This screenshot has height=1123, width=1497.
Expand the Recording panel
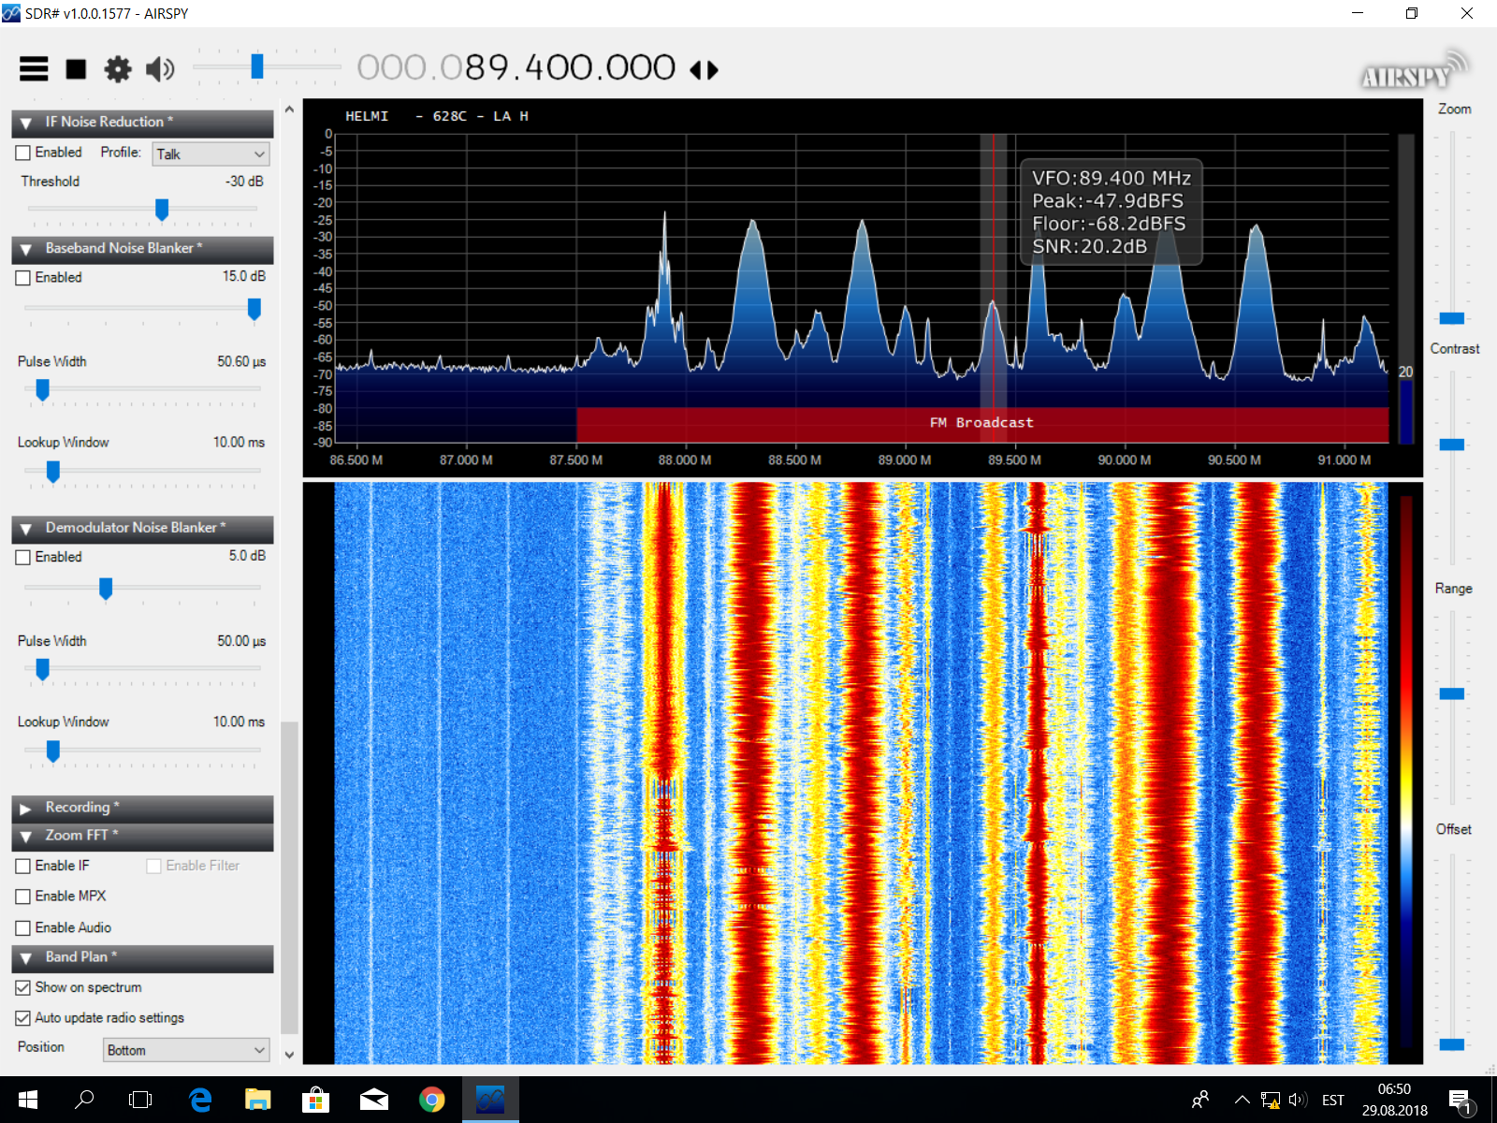coord(26,809)
